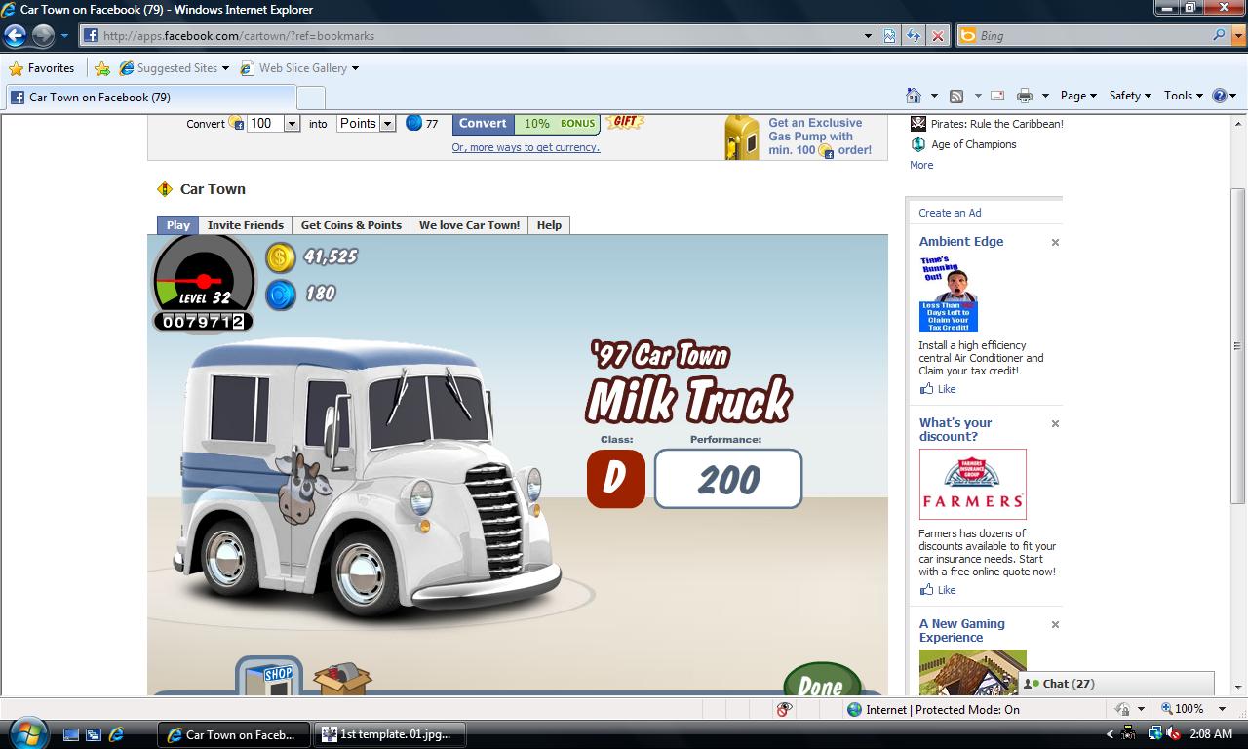The width and height of the screenshot is (1248, 749).
Task: Click the IE Refresh page icon
Action: 914,36
